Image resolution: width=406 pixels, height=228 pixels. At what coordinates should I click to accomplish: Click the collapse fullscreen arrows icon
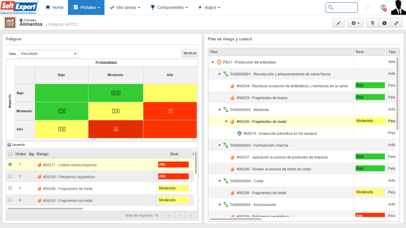click(396, 23)
